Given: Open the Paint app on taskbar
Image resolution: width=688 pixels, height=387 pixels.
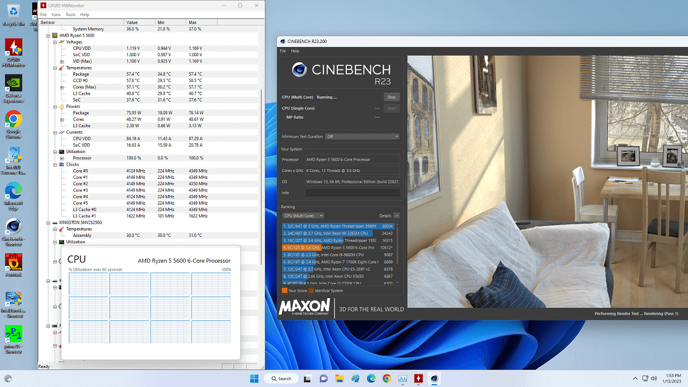Looking at the screenshot, I should click(355, 378).
